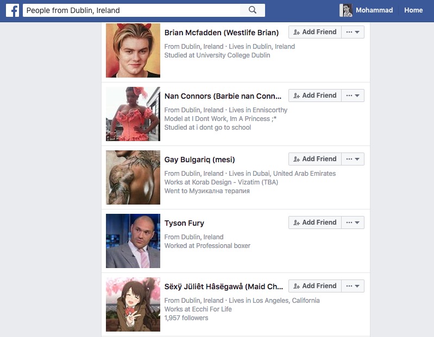Screen dimensions: 434x337
Task: Open options dropdown for Gay Bulgariq
Action: pos(353,159)
